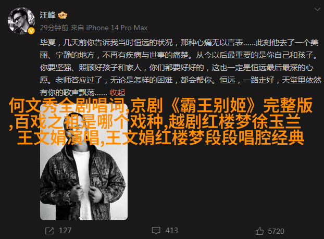Open the post options chevron dropdown
Screen dimensions: 324x239
coord(317,9)
